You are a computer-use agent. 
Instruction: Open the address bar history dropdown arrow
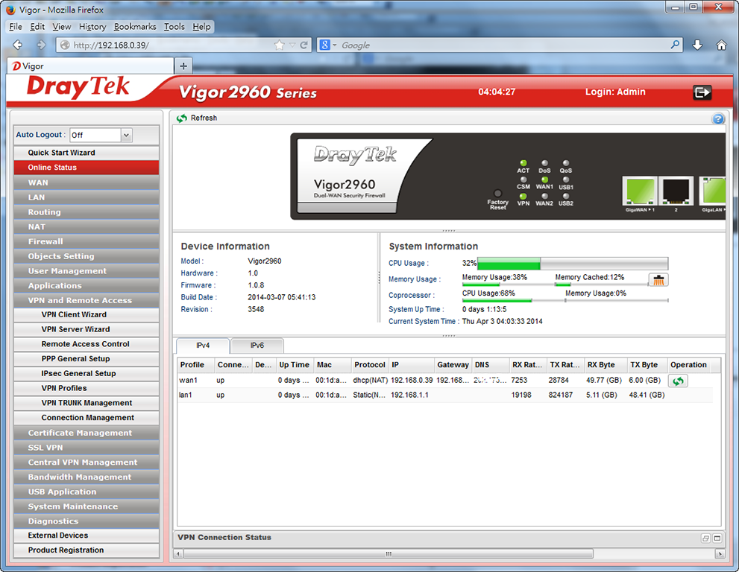pyautogui.click(x=292, y=45)
